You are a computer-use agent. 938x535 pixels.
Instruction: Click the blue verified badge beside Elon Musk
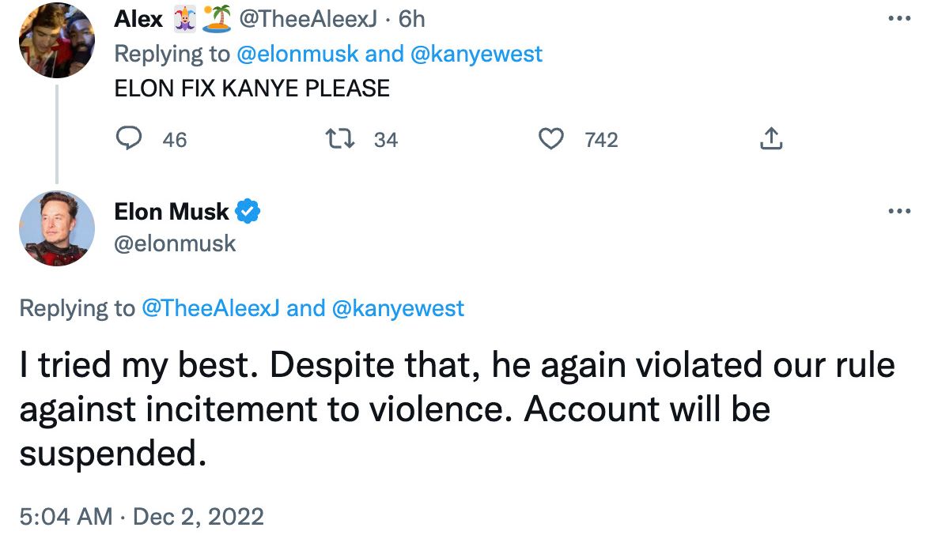249,212
